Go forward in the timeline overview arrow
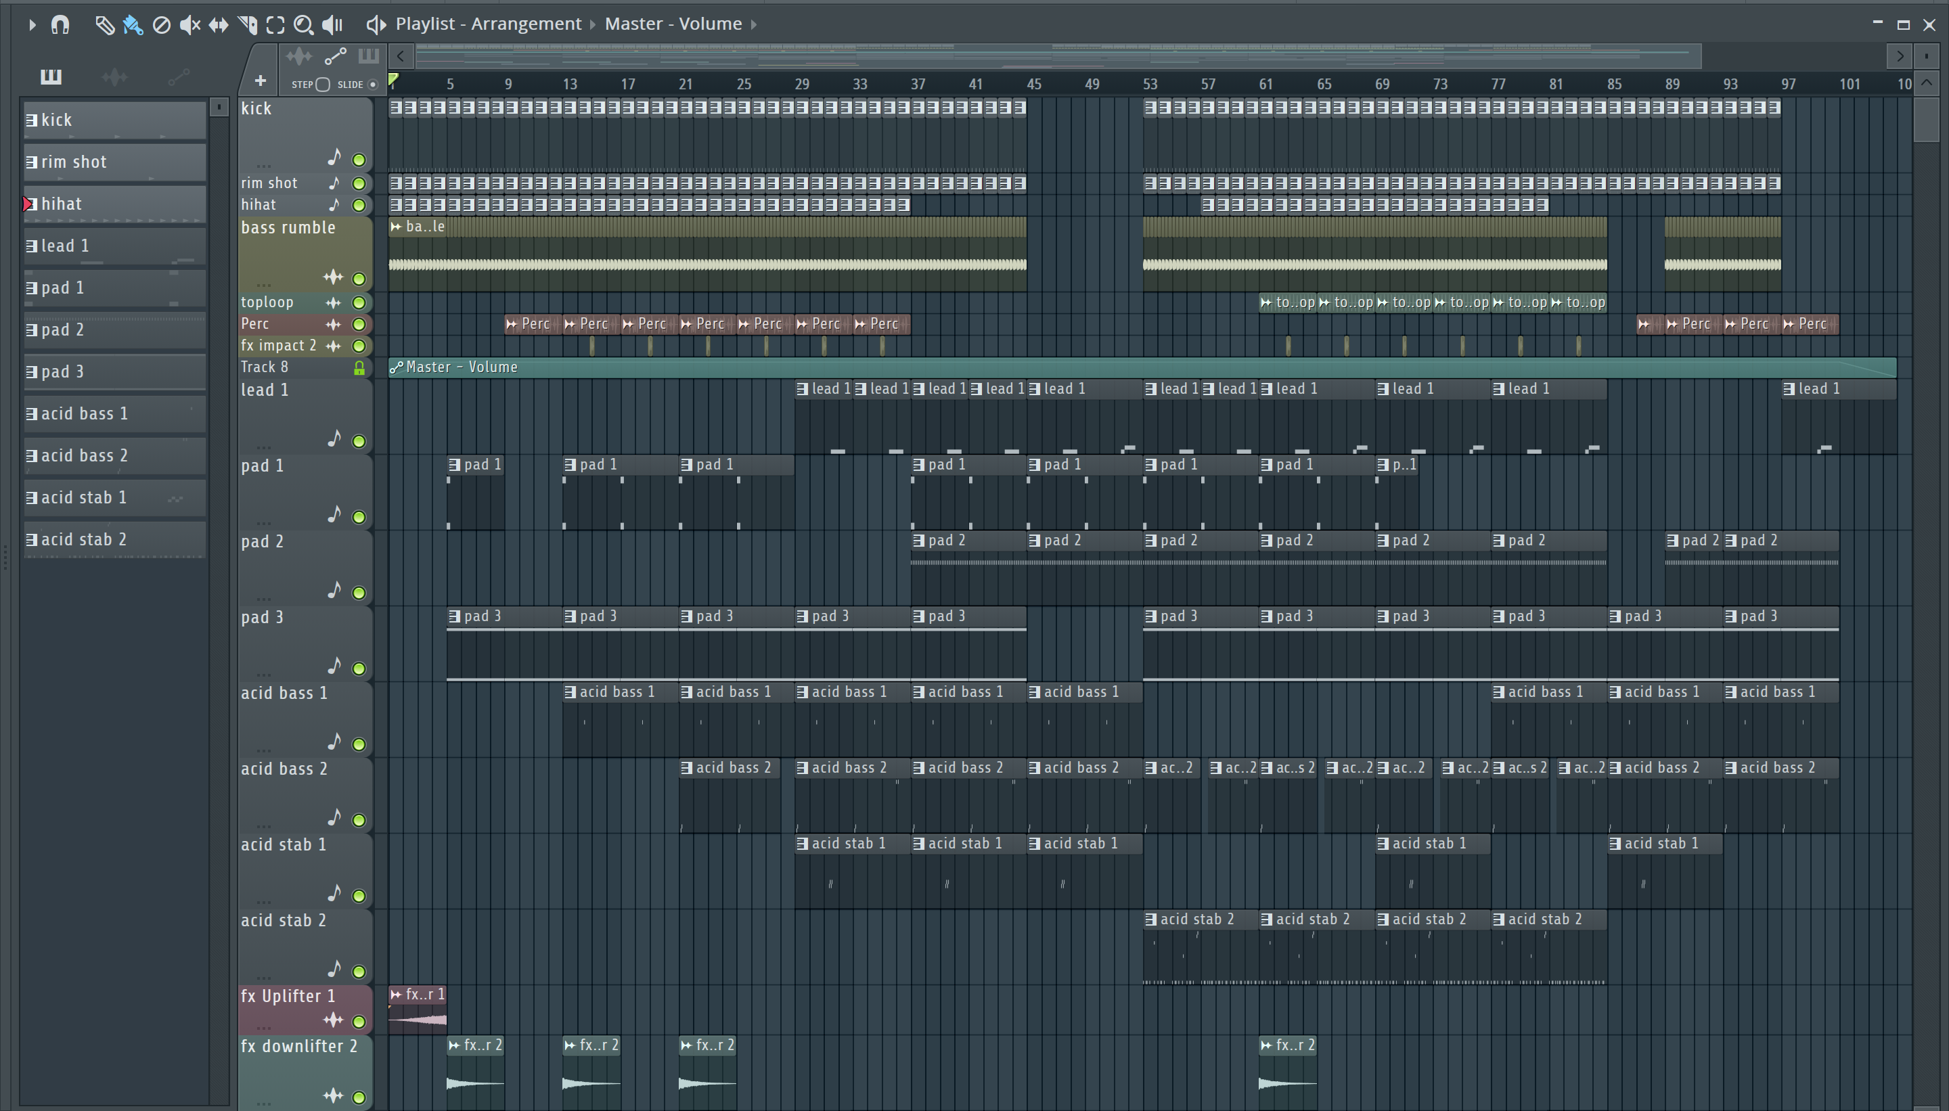 pyautogui.click(x=1900, y=55)
